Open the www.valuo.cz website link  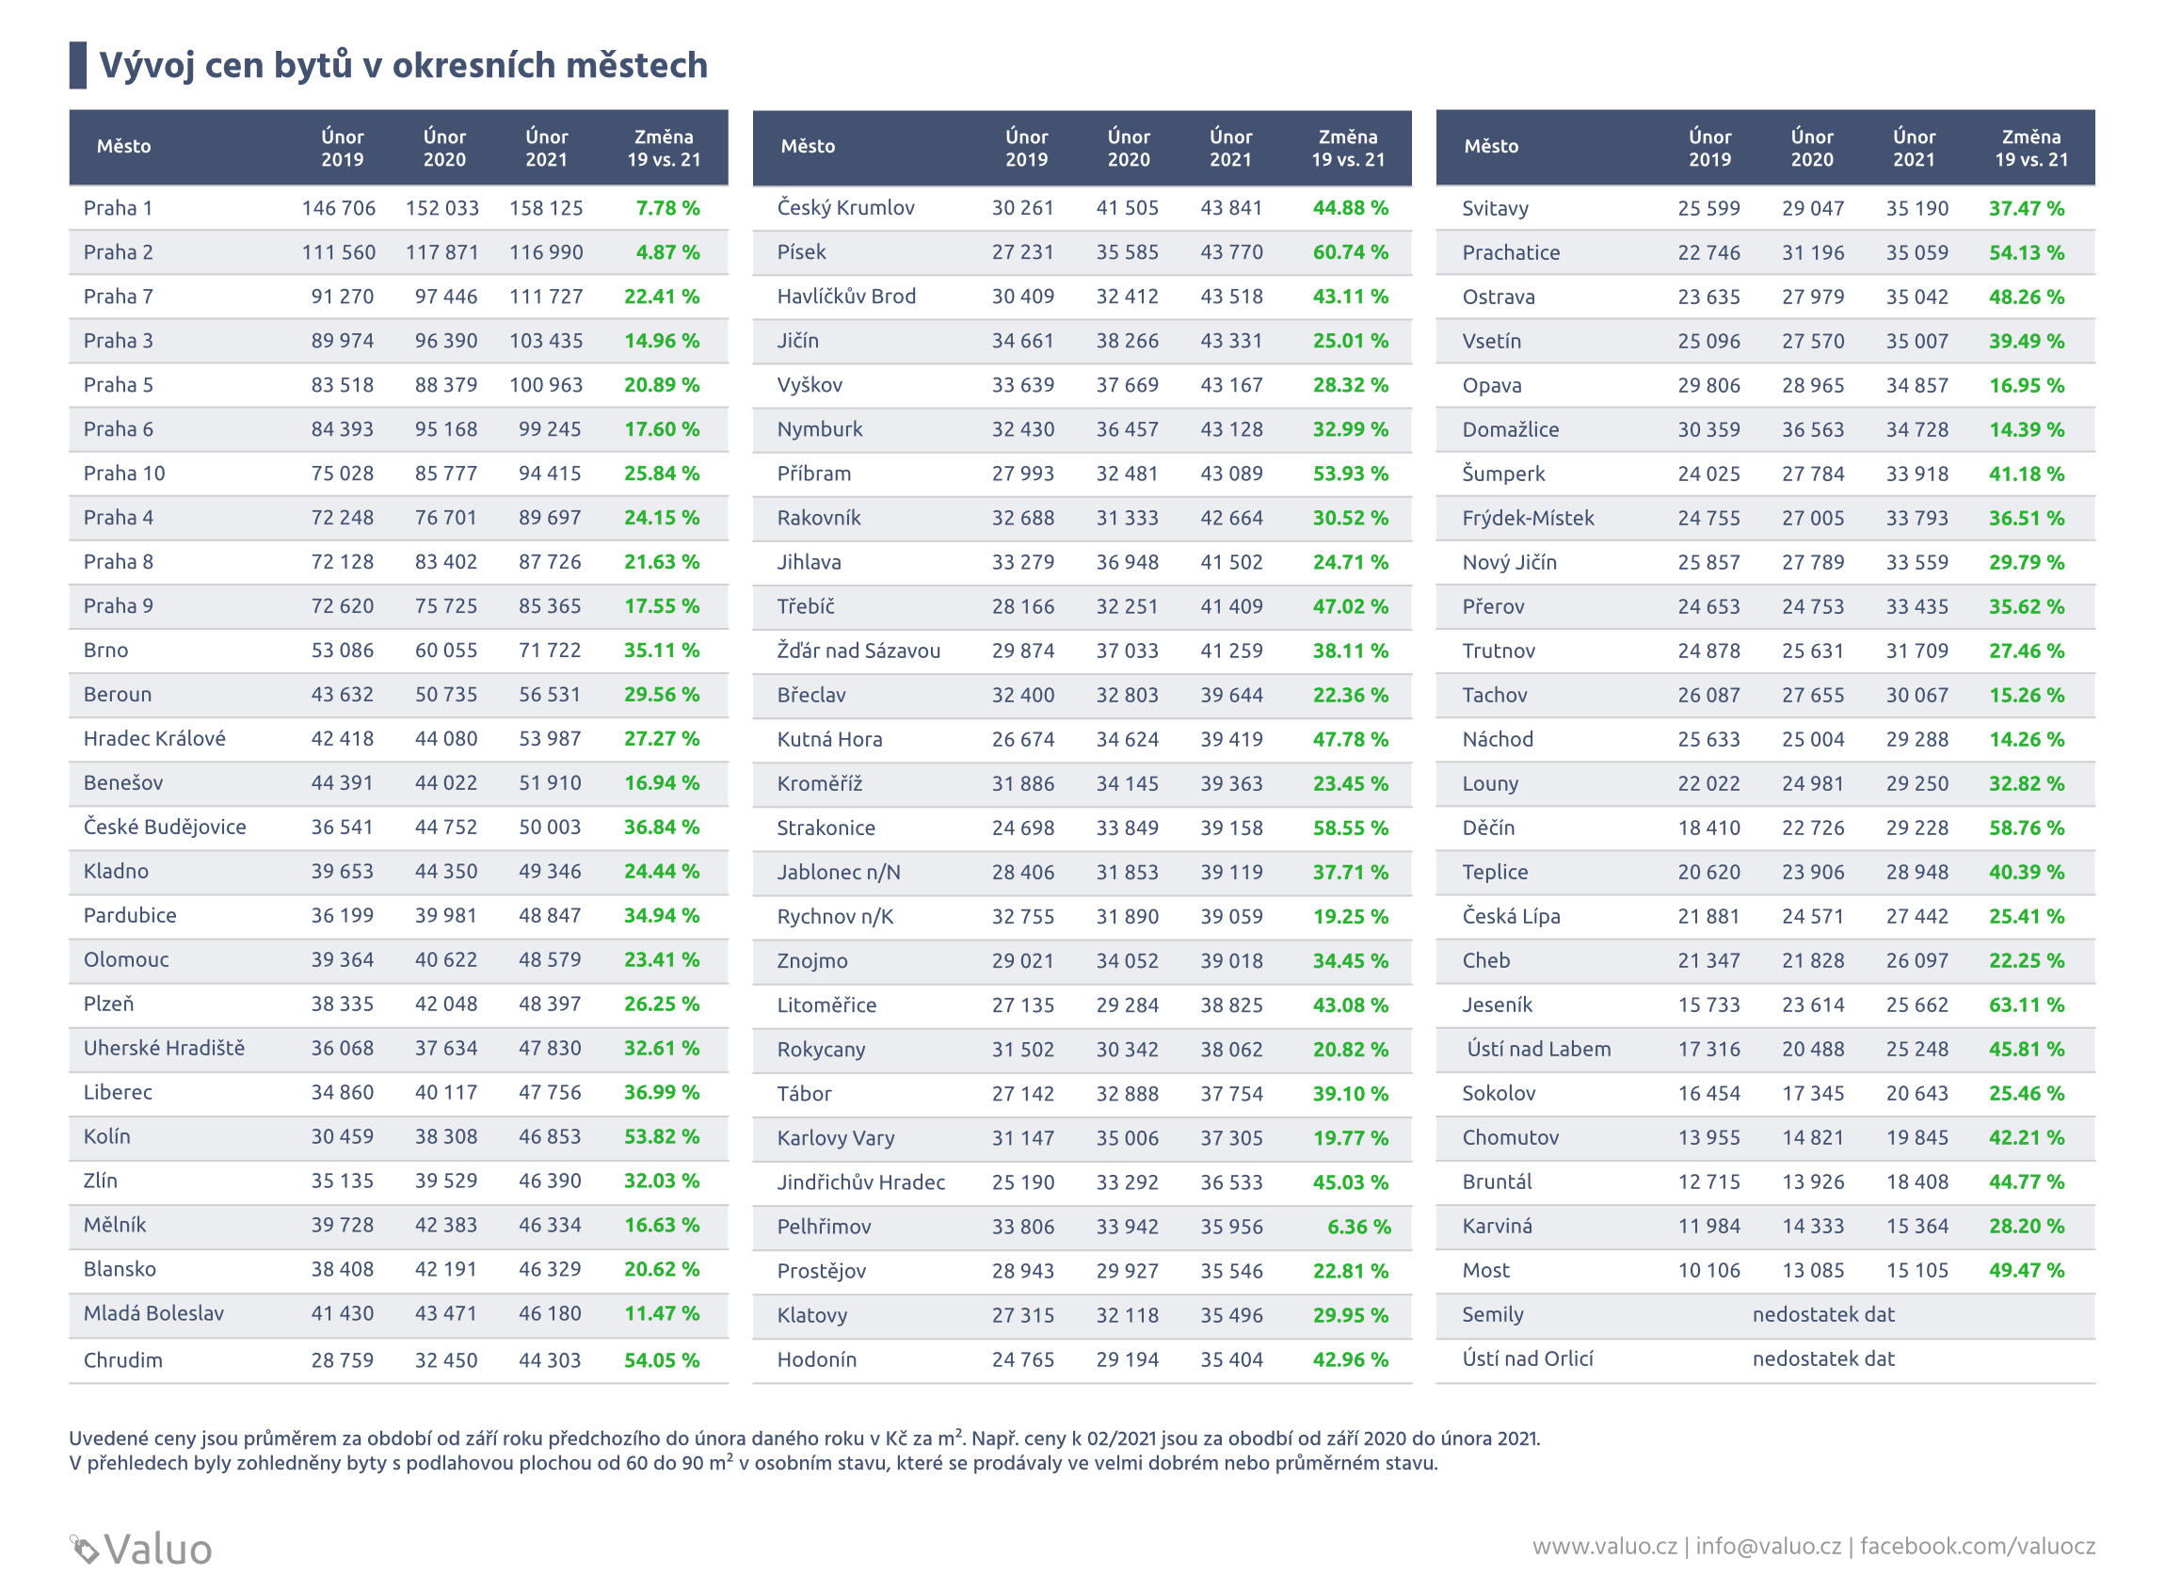click(x=1605, y=1546)
